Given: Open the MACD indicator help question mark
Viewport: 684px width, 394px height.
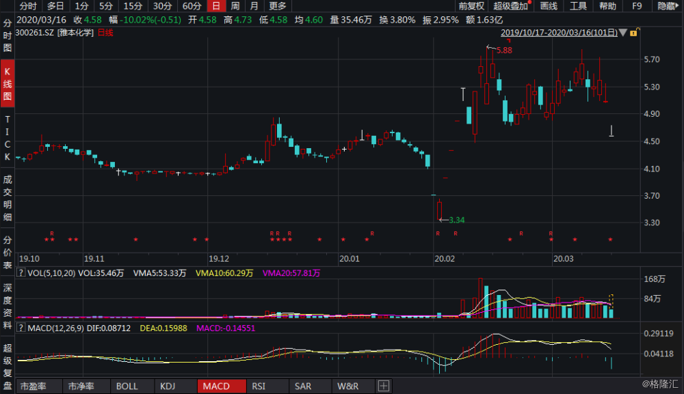Looking at the screenshot, I should click(21, 328).
